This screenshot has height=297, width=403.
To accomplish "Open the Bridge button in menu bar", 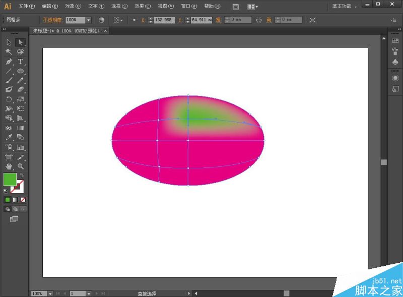I will tap(235, 7).
